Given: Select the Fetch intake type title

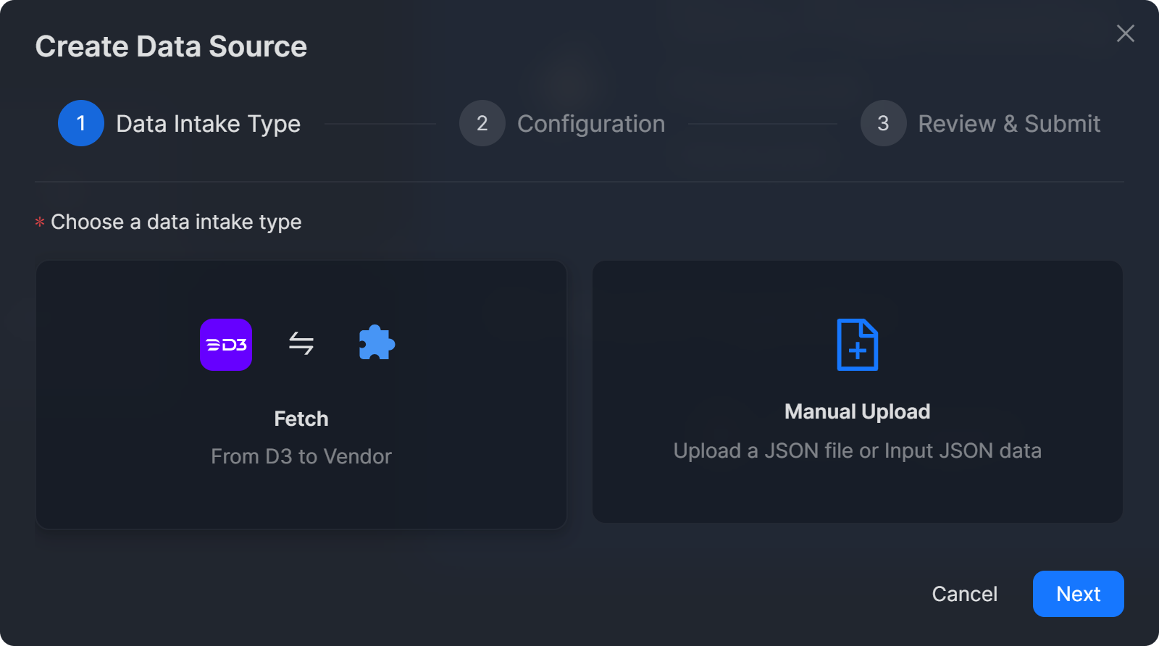Looking at the screenshot, I should coord(301,419).
